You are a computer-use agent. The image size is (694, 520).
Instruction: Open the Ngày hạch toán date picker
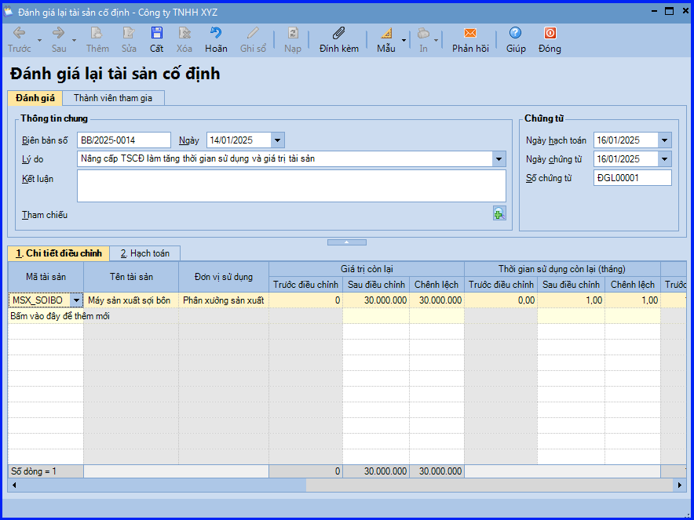click(665, 140)
